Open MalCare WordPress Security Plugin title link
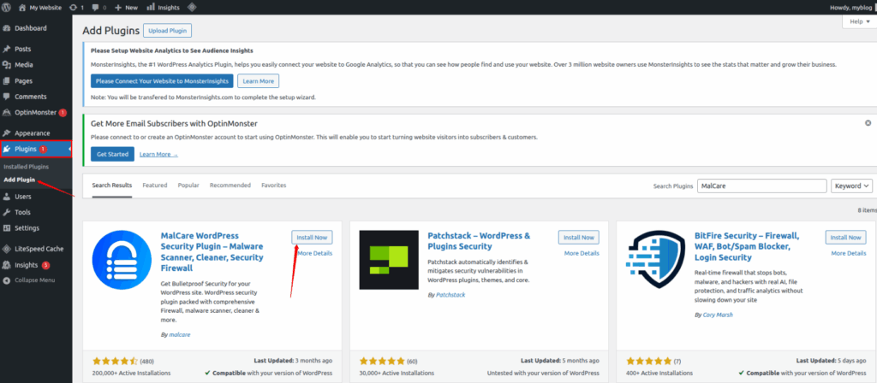Screen dimensions: 877x383 (x=212, y=252)
